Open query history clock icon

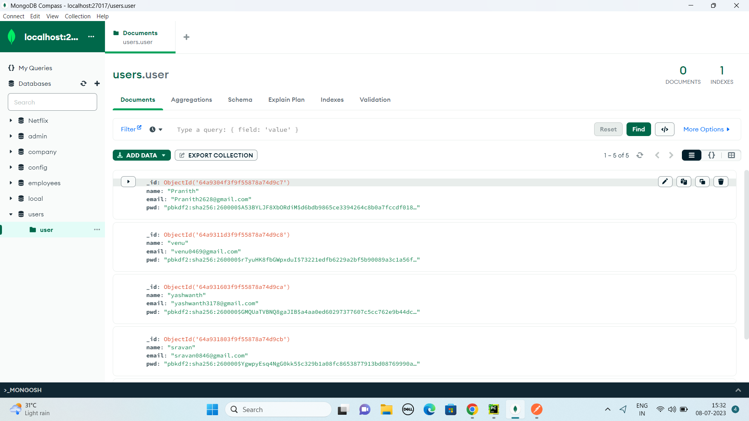click(x=153, y=129)
